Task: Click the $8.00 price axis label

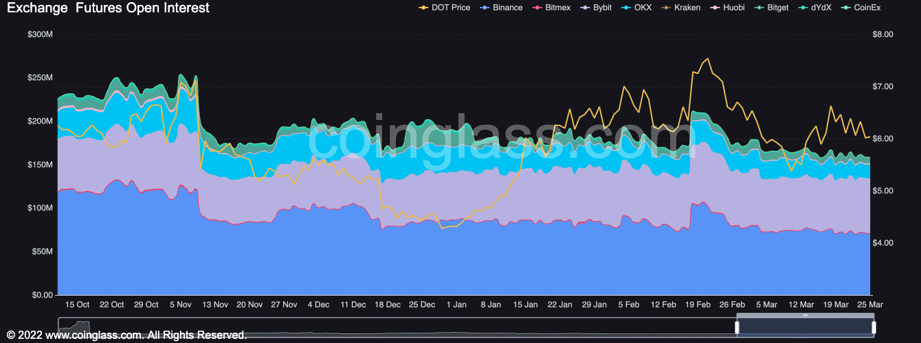Action: tap(883, 34)
